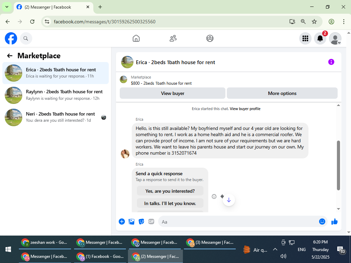Open site information icon in address bar
This screenshot has height=263, width=351.
[x=47, y=22]
